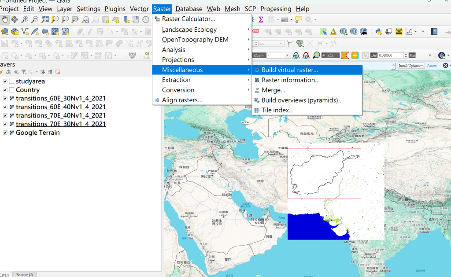Choose Build virtual raster in the submenu

tap(307, 70)
